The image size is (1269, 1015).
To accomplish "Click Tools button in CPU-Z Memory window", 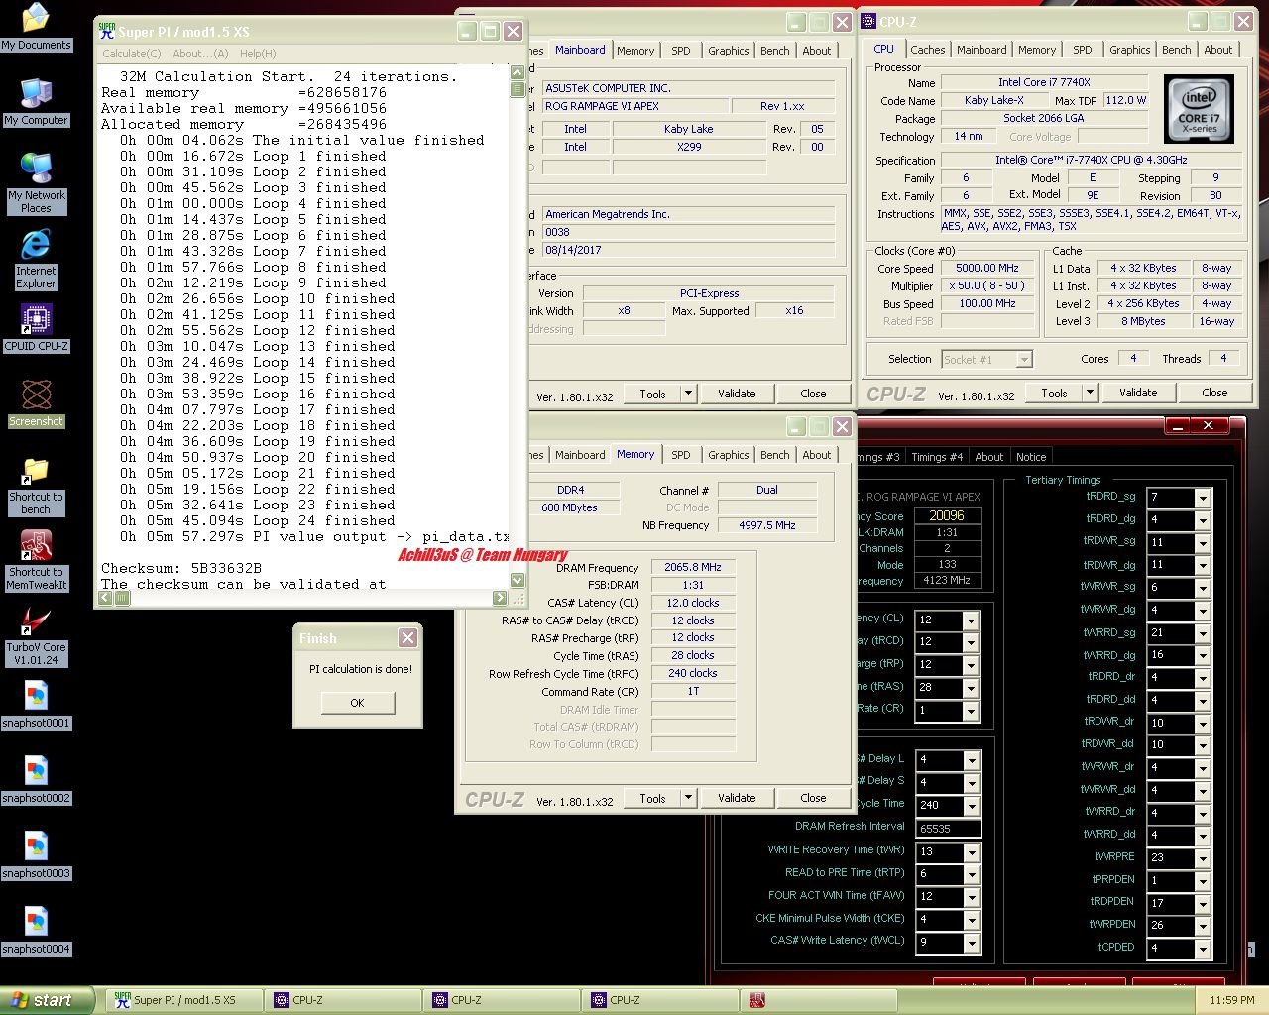I will coord(652,798).
